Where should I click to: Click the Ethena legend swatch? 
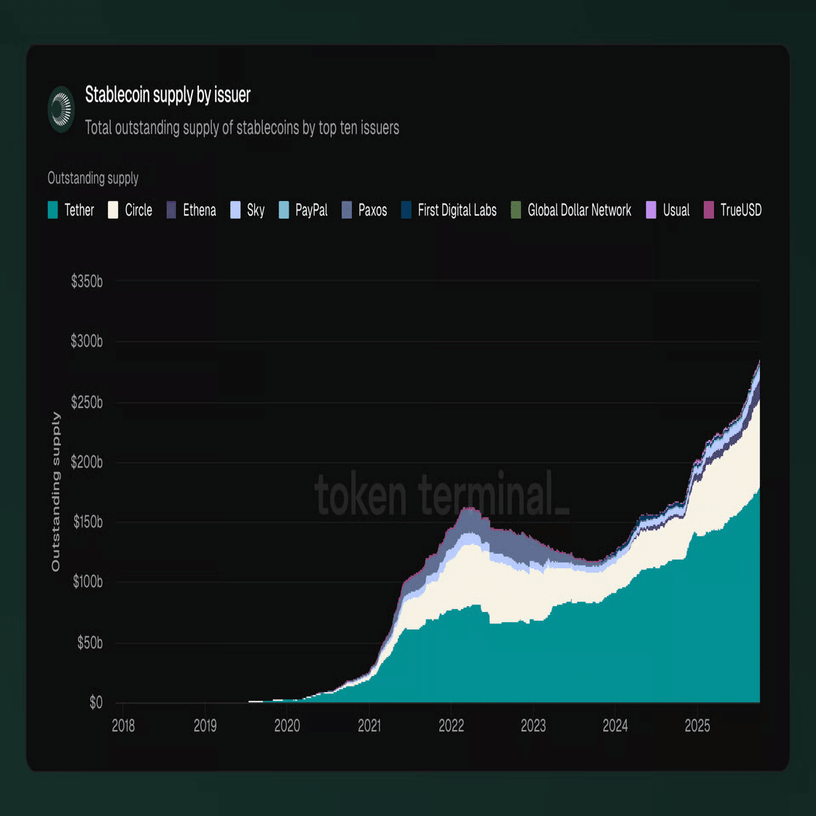tap(172, 211)
